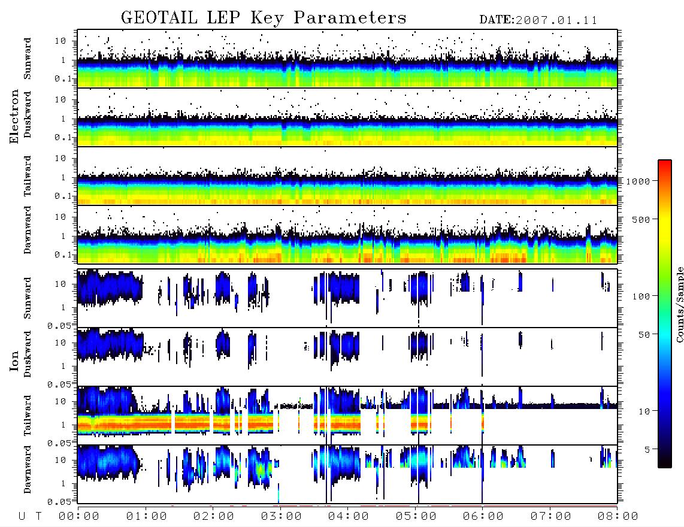Click the 01:00 time tick label
This screenshot has width=684, height=527.
point(147,517)
